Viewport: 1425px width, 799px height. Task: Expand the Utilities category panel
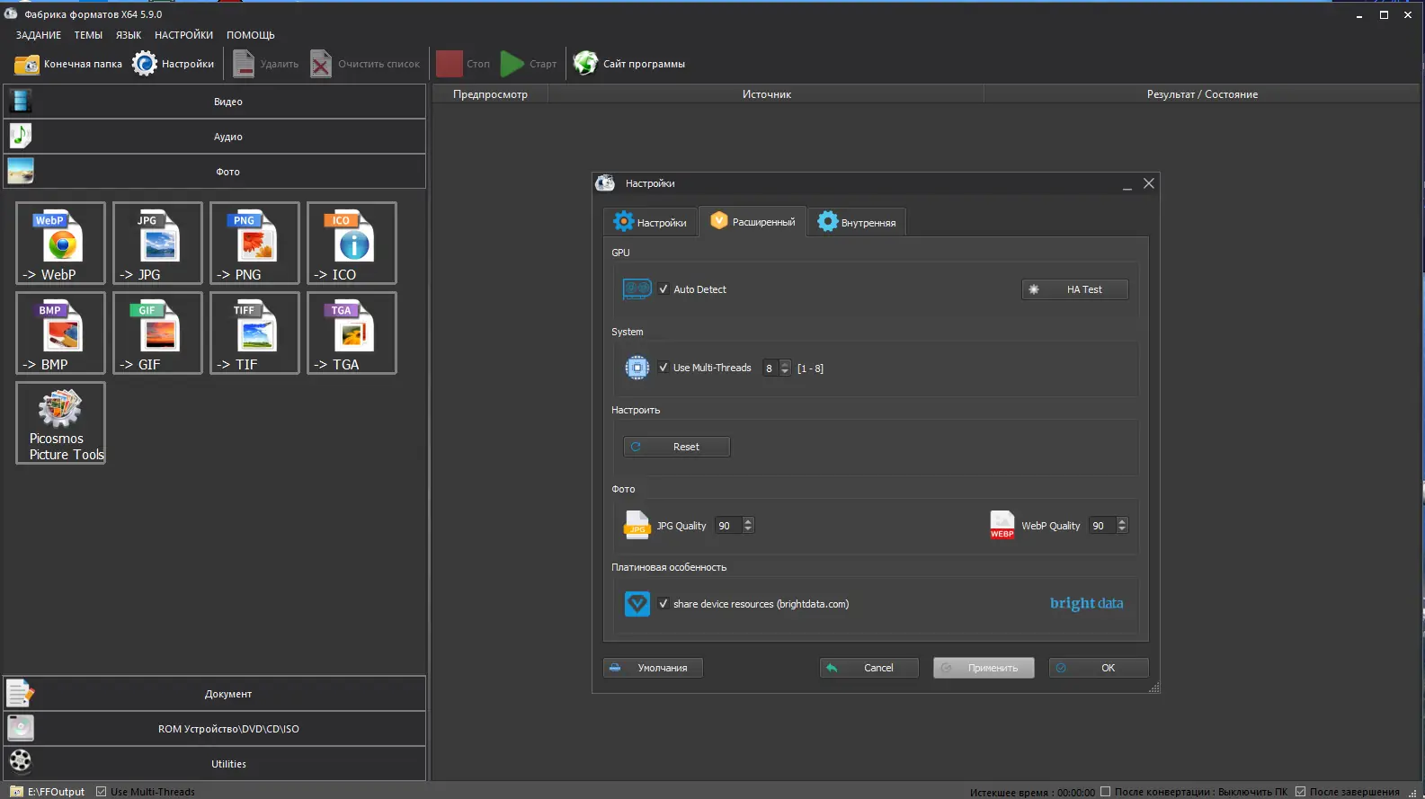tap(215, 764)
